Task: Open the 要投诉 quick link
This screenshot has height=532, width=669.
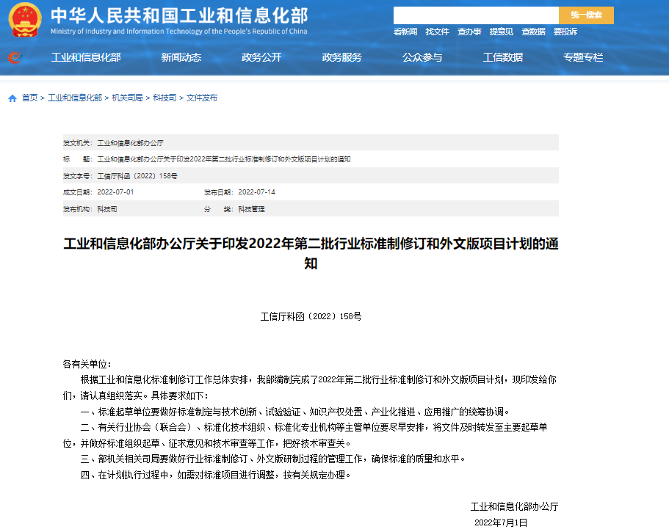Action: (565, 32)
